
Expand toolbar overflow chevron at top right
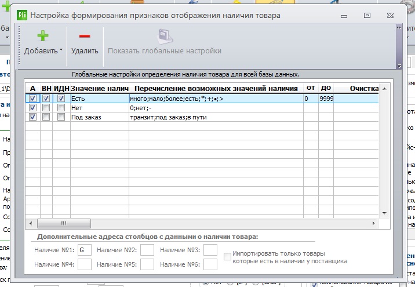(399, 28)
